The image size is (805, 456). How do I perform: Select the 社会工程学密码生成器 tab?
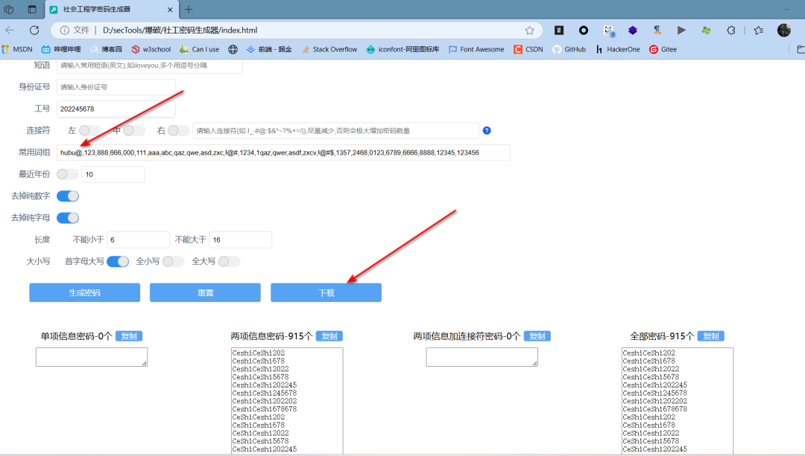pyautogui.click(x=112, y=10)
